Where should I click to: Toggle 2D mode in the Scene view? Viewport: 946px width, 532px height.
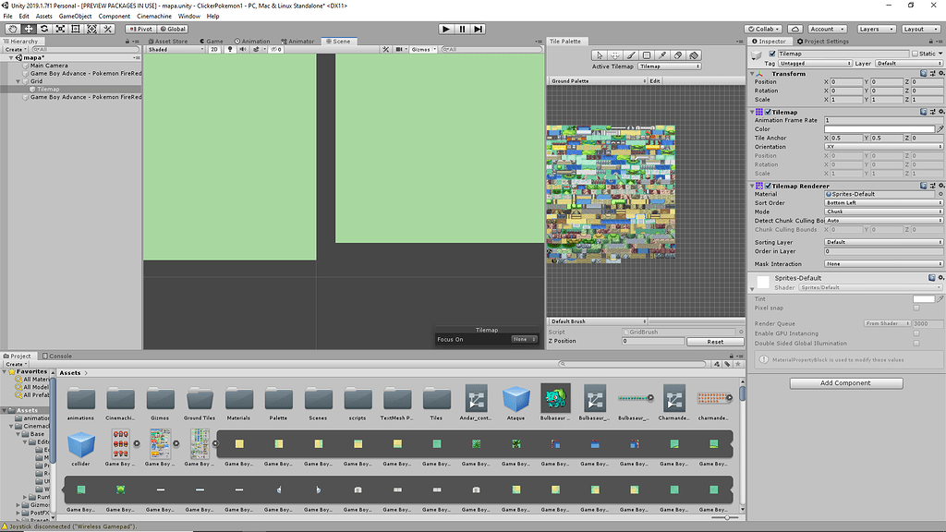(x=212, y=49)
